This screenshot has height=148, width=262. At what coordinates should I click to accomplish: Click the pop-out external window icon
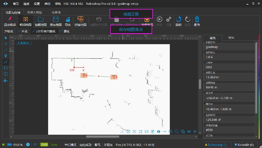coord(153,131)
